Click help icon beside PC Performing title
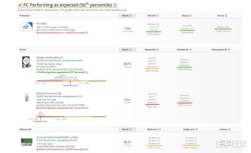This screenshot has height=153, width=251. tap(115, 5)
